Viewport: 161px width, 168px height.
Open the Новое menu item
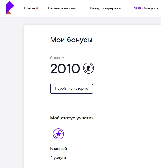(31, 8)
